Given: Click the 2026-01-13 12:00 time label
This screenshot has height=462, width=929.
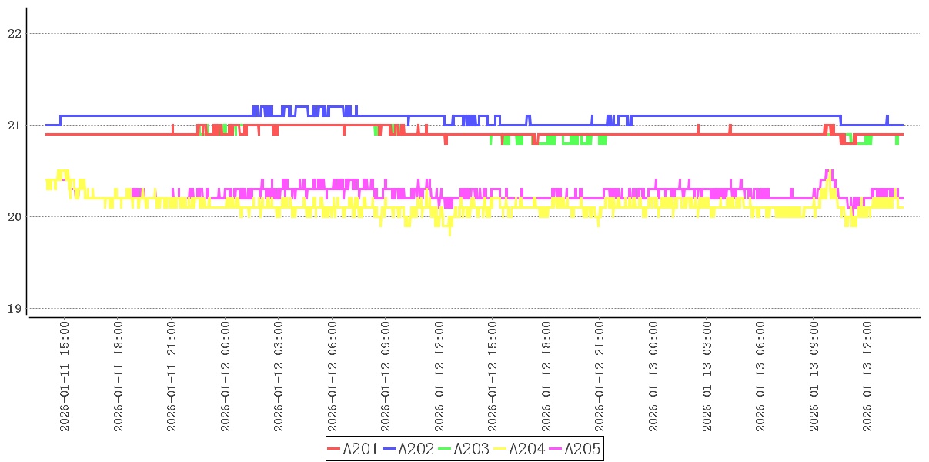Looking at the screenshot, I should point(869,377).
